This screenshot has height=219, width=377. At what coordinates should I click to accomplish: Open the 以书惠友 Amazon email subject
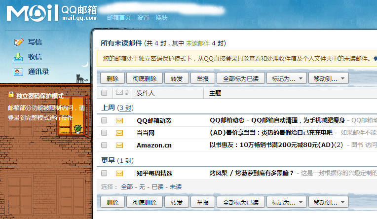click(276, 145)
